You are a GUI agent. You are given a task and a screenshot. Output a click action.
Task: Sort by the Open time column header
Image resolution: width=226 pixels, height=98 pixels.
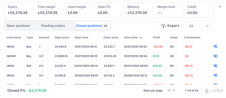(81, 38)
